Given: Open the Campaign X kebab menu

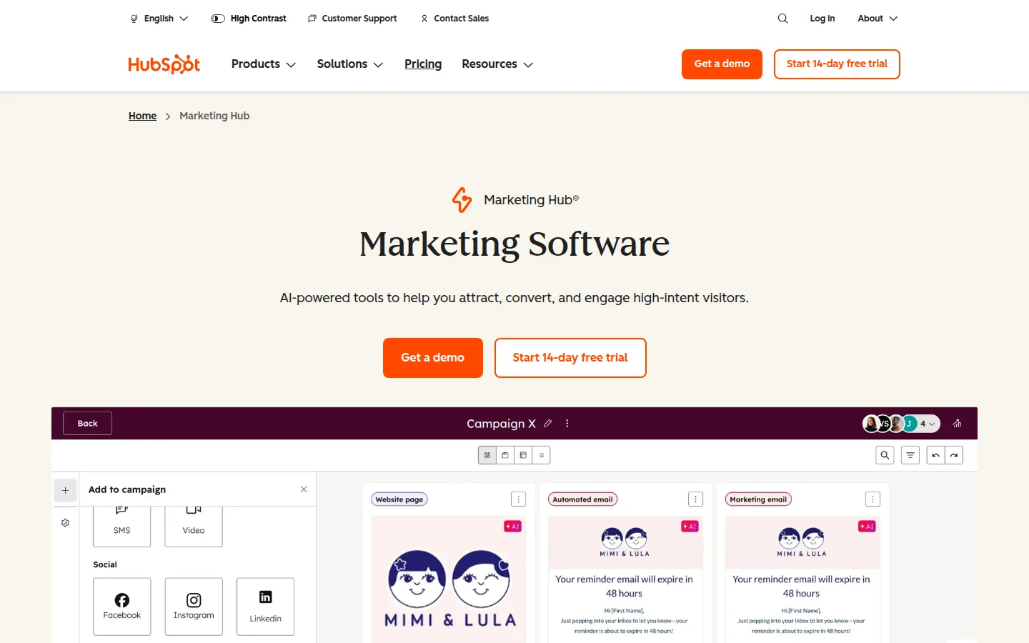Looking at the screenshot, I should click(567, 424).
